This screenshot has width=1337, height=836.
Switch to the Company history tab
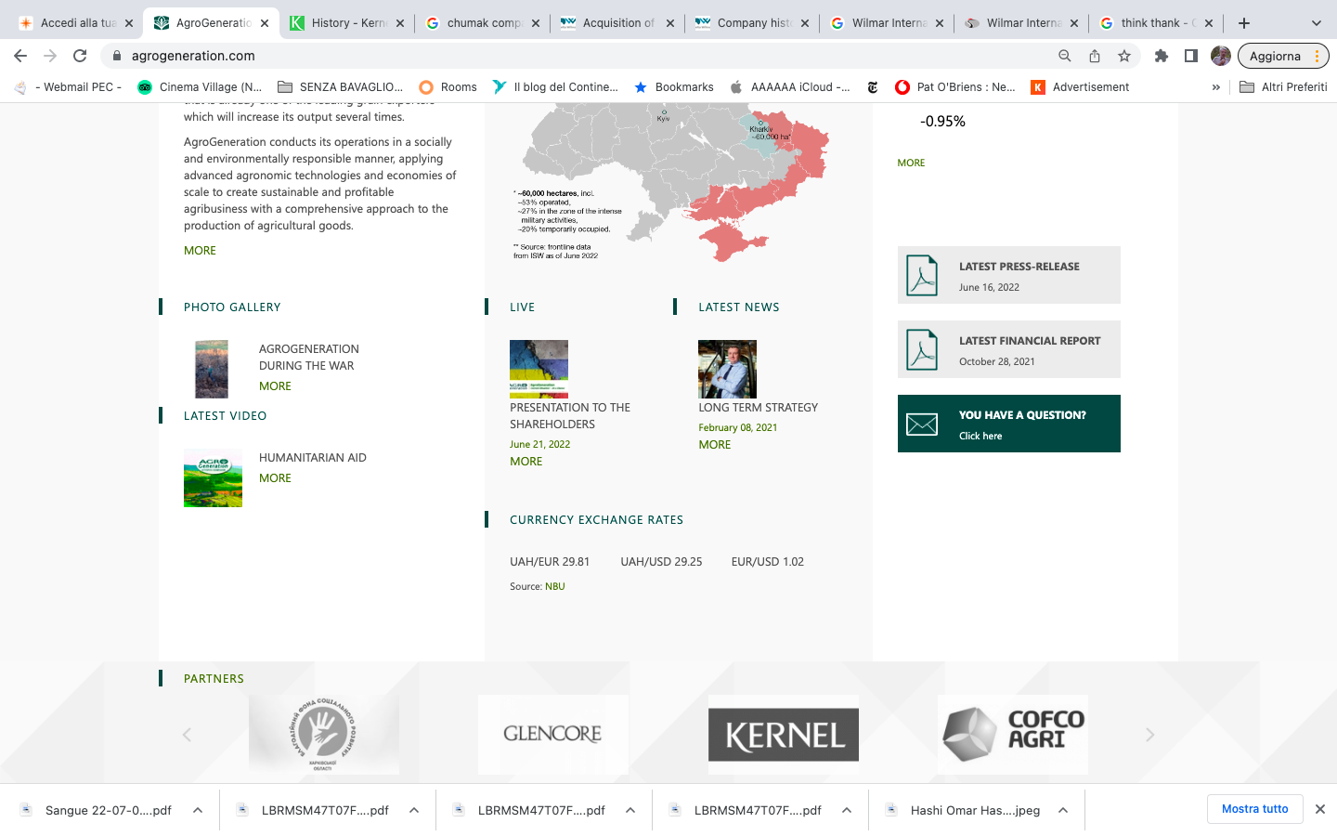tap(752, 23)
